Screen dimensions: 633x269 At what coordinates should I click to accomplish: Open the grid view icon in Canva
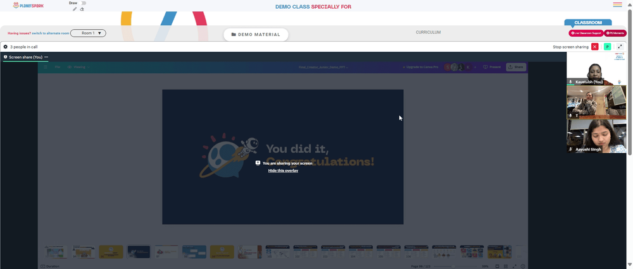[506, 266]
